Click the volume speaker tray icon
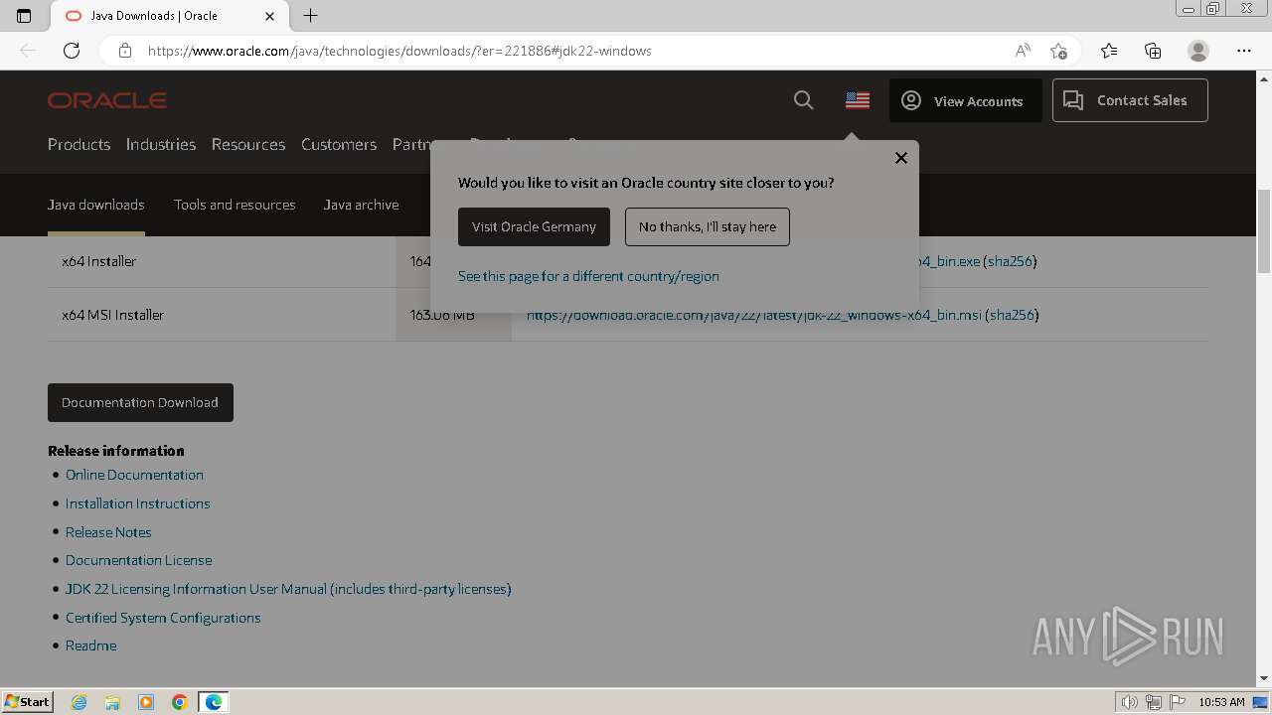The width and height of the screenshot is (1272, 715). pos(1129,702)
